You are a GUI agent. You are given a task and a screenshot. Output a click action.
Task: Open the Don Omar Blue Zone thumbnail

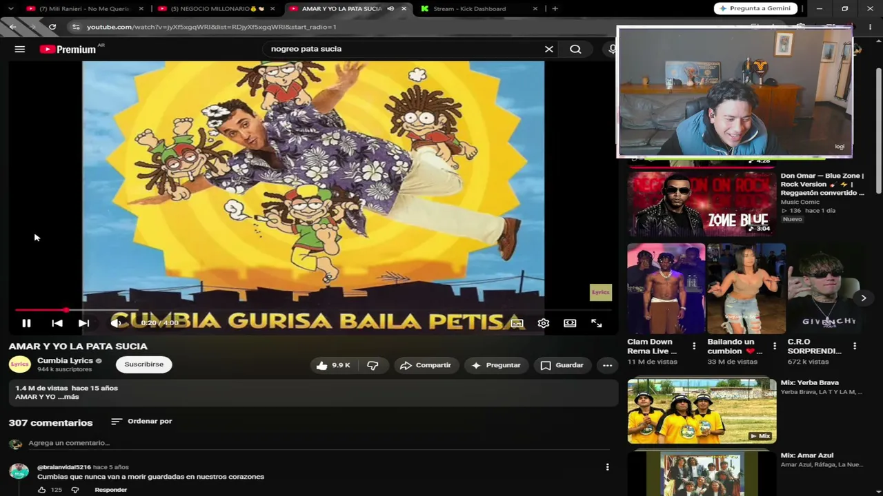702,204
